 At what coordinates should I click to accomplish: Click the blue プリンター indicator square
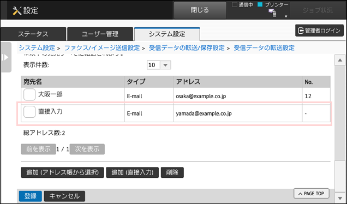click(260, 4)
